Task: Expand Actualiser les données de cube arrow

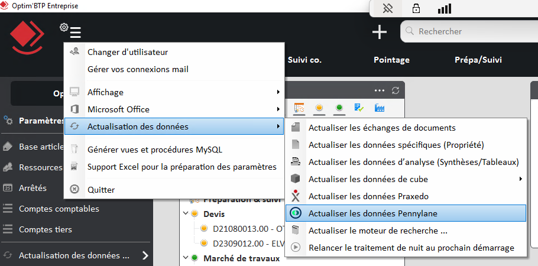Action: coord(520,179)
